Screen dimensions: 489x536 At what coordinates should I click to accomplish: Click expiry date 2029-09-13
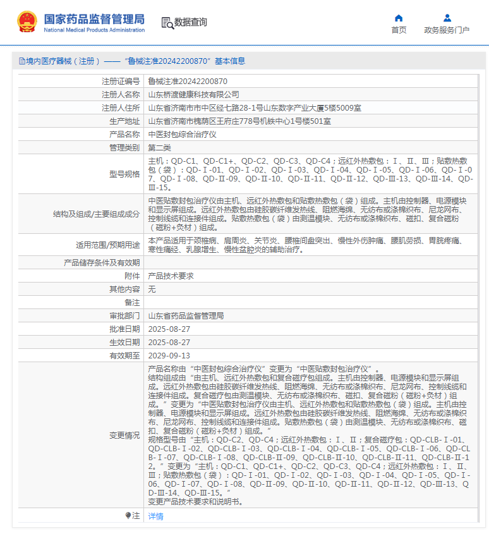click(169, 356)
